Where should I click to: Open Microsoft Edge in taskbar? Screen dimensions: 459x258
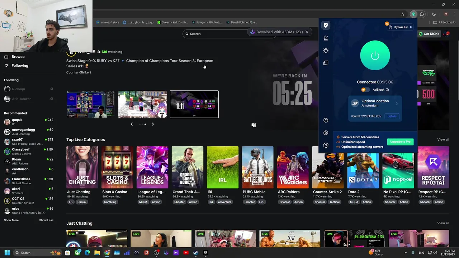(87, 253)
